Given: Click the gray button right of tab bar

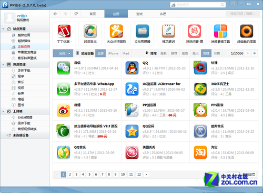Looking at the screenshot, I should (x=242, y=14).
